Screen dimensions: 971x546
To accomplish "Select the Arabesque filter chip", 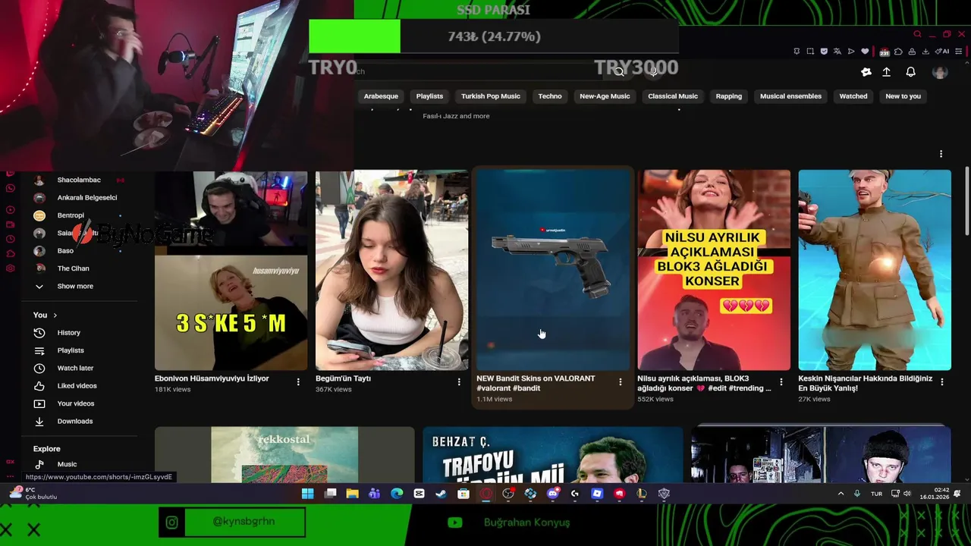I will tap(381, 96).
